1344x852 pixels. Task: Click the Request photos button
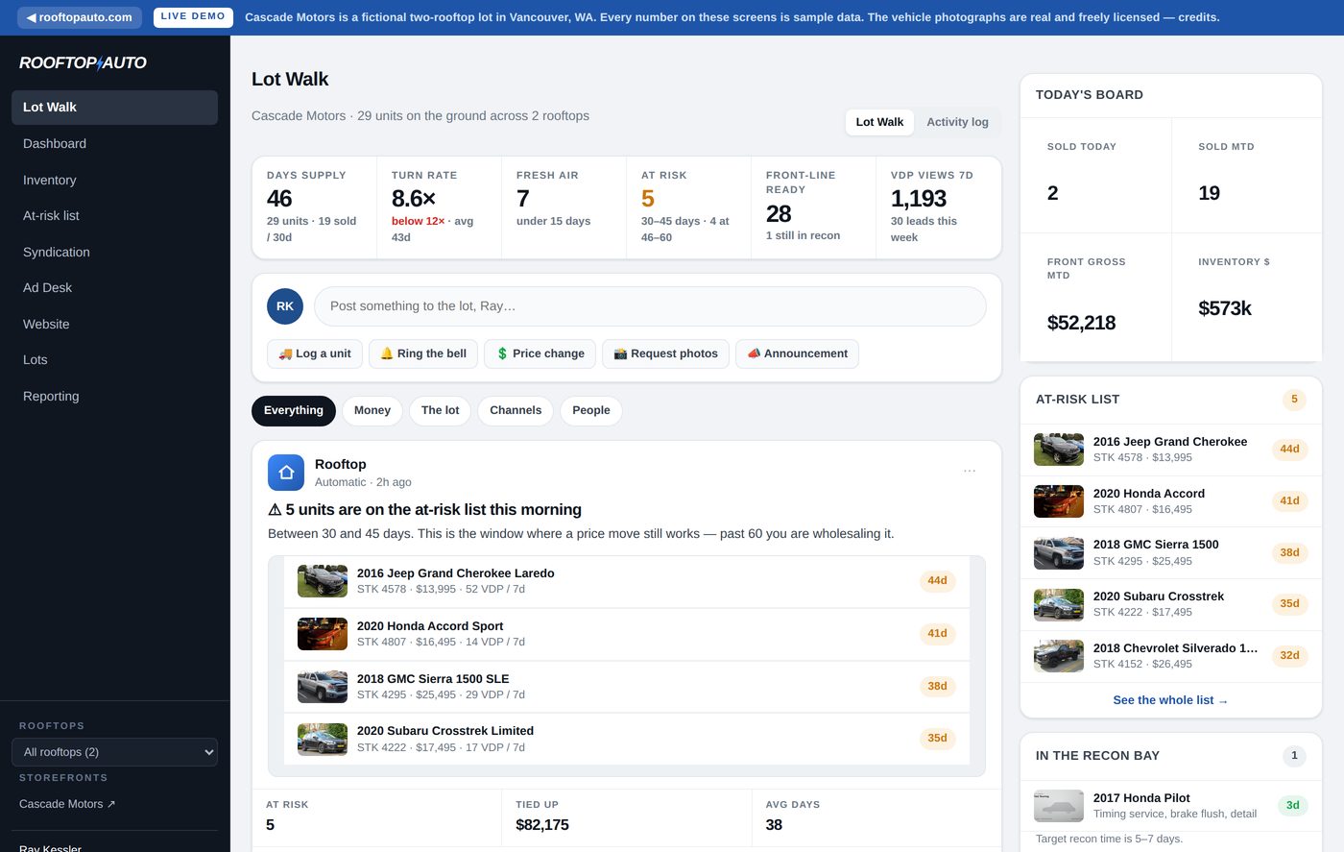pyautogui.click(x=665, y=353)
